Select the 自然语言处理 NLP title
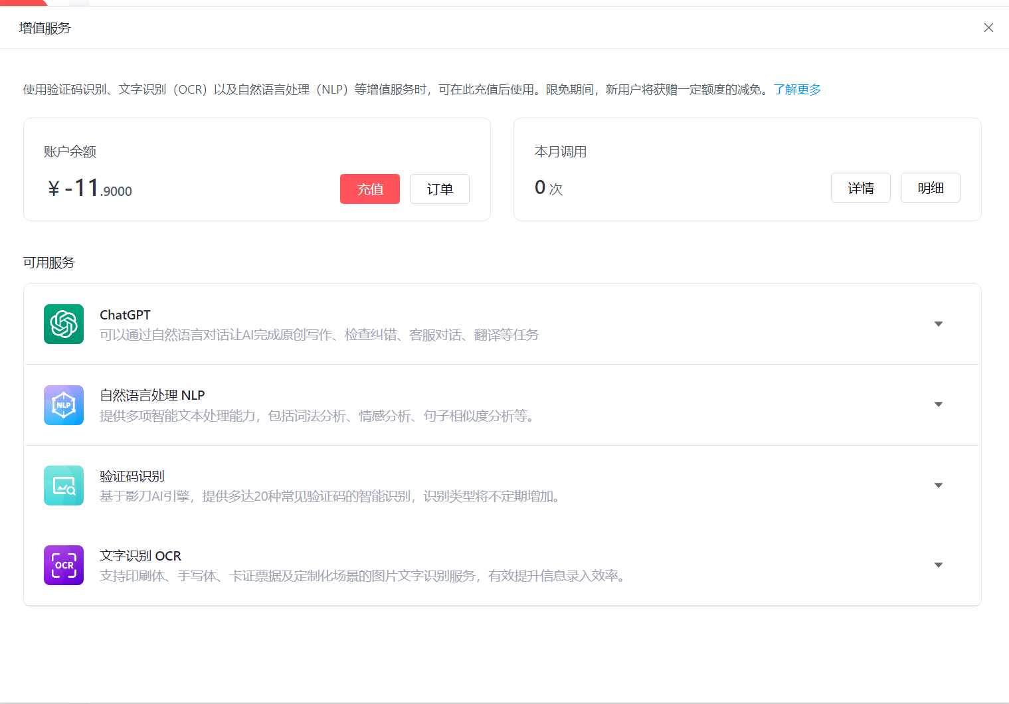1009x704 pixels. click(152, 395)
